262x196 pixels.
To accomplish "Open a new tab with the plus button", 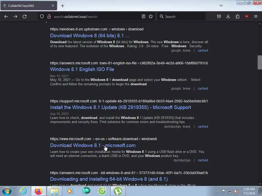I will 62,6.
